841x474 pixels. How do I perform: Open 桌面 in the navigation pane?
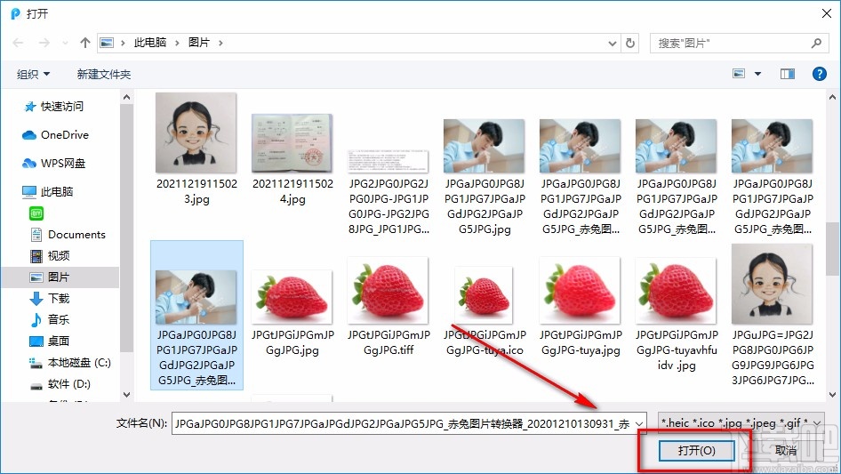coord(50,341)
